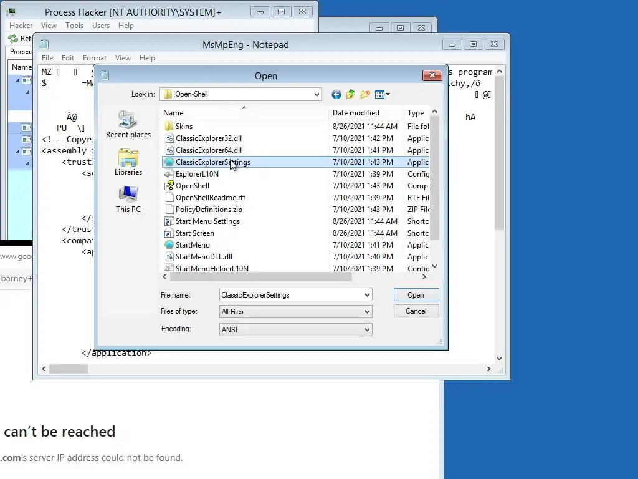Create new folder icon in Open dialog
638x479 pixels.
pyautogui.click(x=365, y=95)
